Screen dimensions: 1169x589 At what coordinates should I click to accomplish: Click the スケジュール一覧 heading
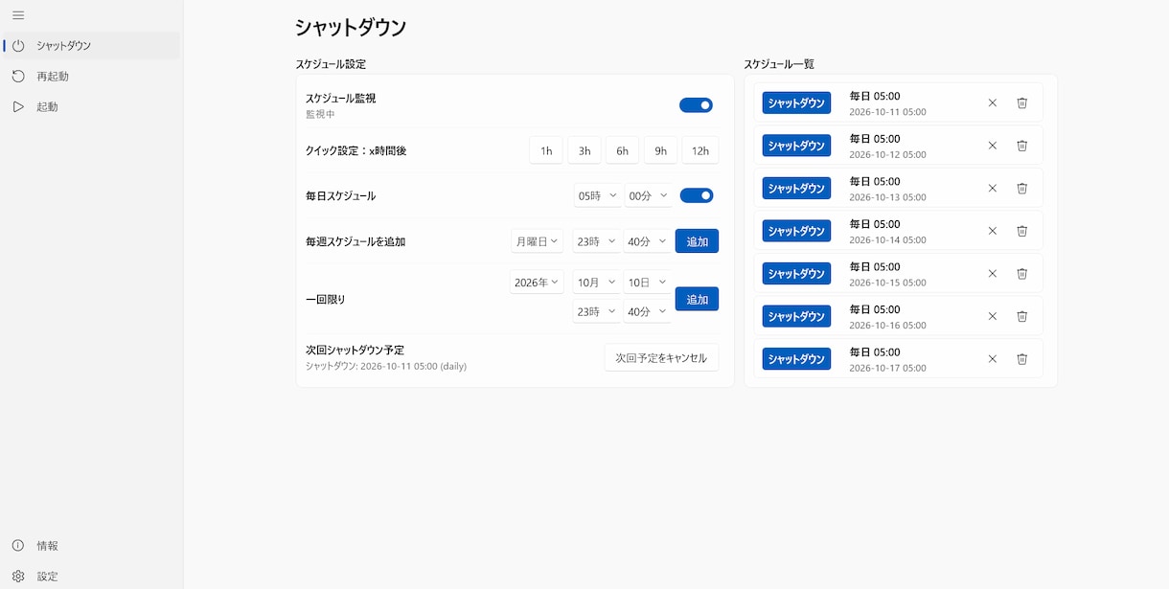(x=779, y=64)
